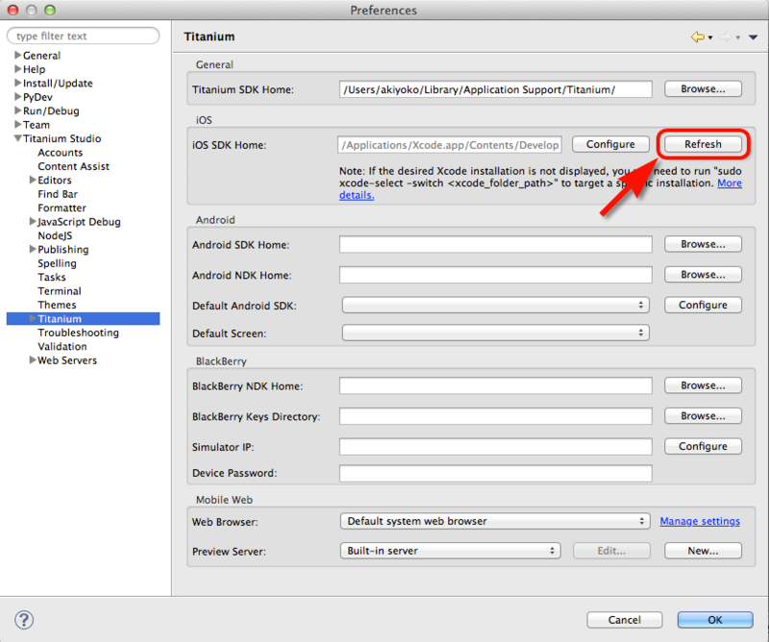Screen dimensions: 769x642
Task: Open the help question mark icon
Action: [x=24, y=620]
